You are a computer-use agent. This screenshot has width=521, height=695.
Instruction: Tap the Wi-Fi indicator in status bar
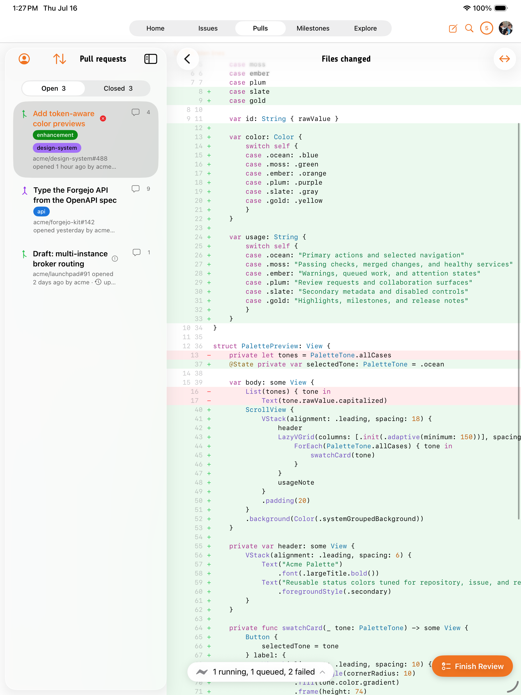click(x=467, y=8)
